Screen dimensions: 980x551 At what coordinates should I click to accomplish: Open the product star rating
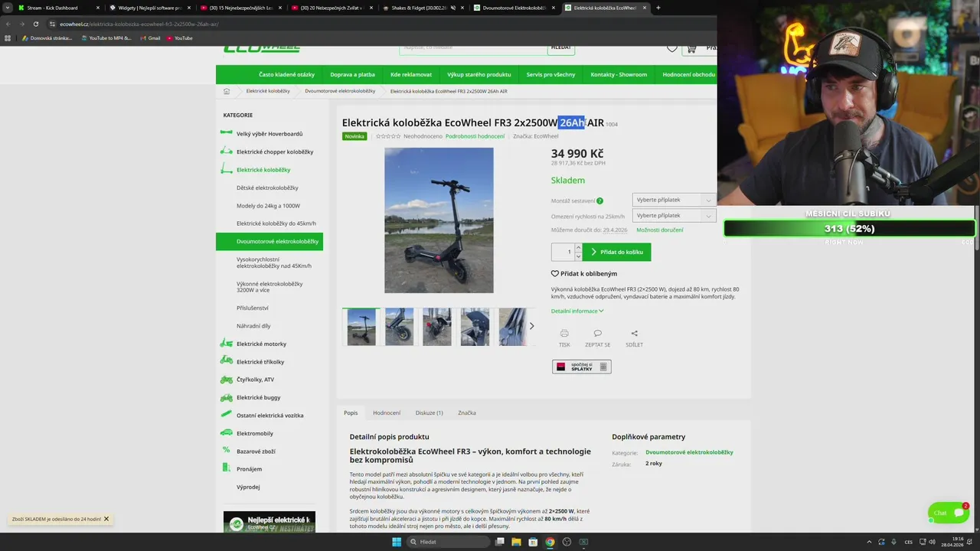coord(388,136)
